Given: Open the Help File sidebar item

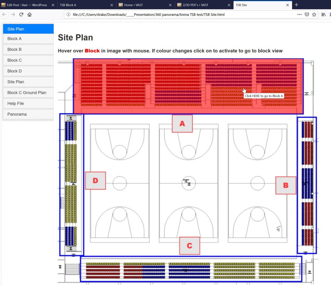Looking at the screenshot, I should (28, 103).
